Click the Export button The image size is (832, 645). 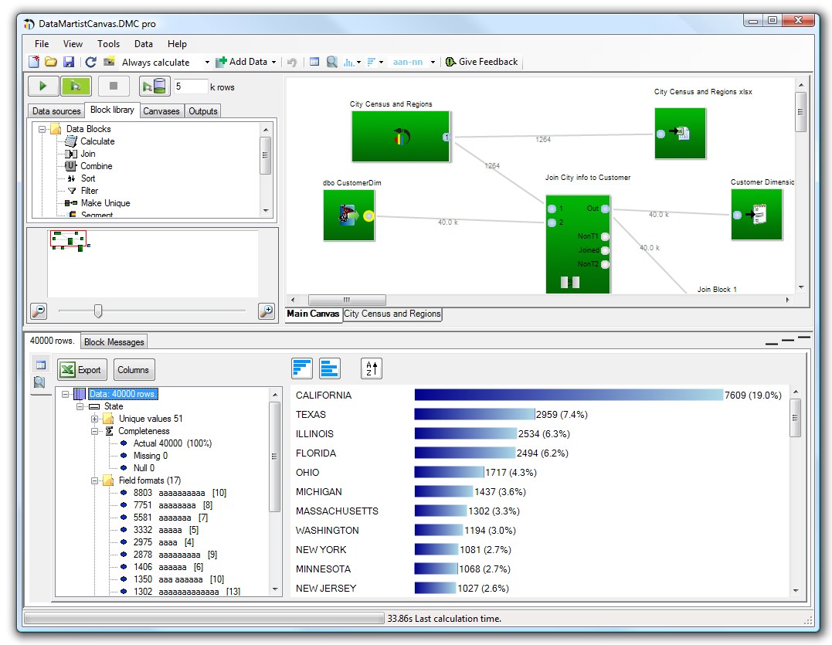click(81, 369)
